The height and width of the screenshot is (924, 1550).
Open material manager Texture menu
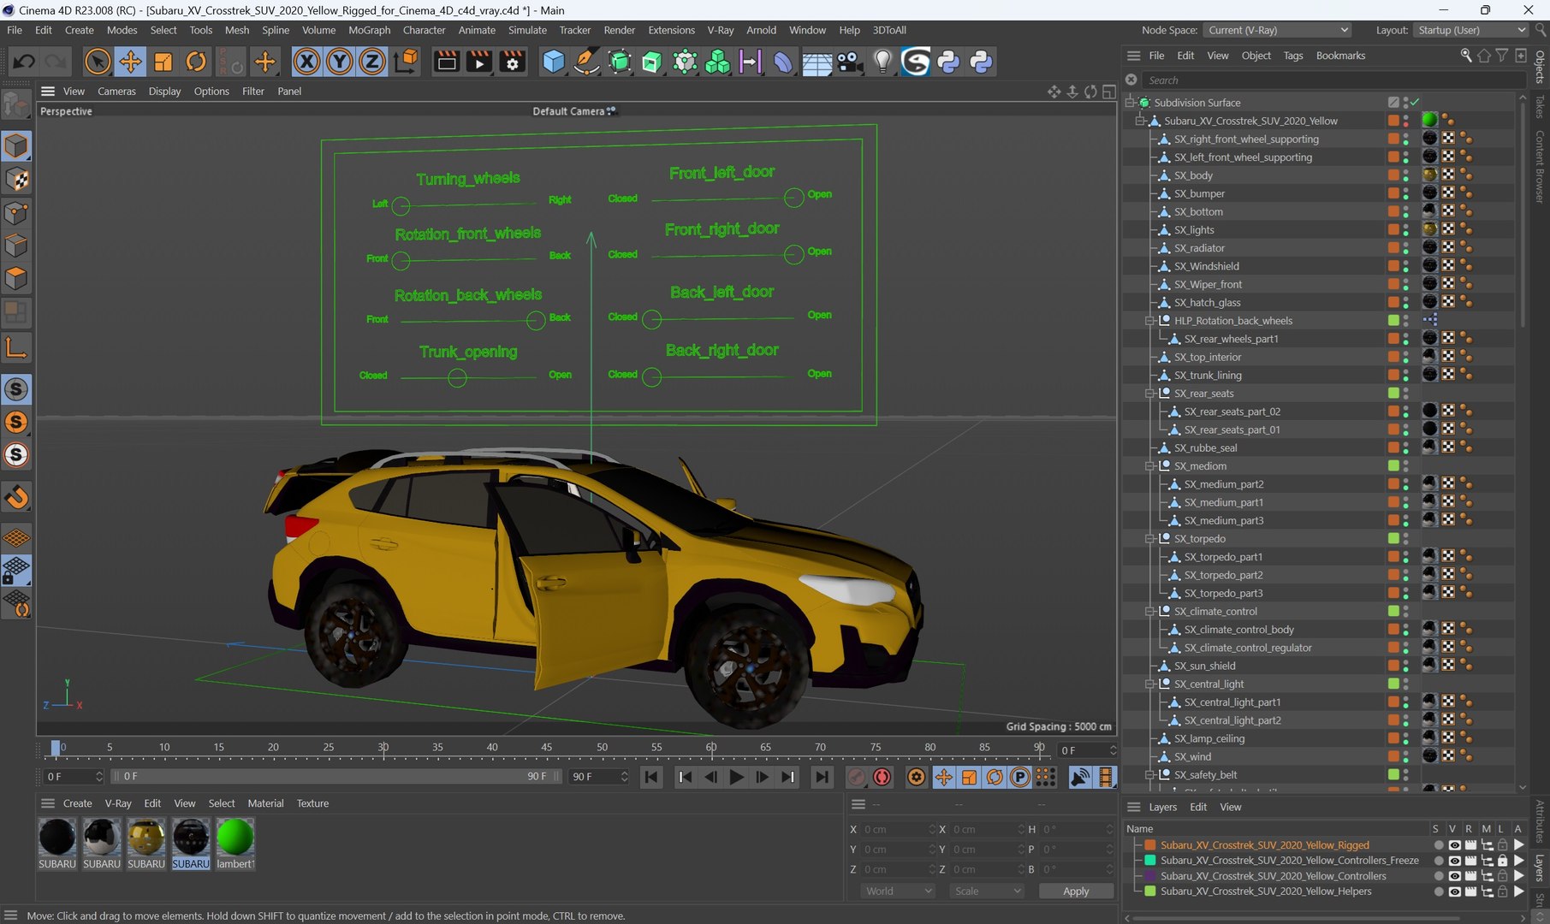click(x=312, y=803)
